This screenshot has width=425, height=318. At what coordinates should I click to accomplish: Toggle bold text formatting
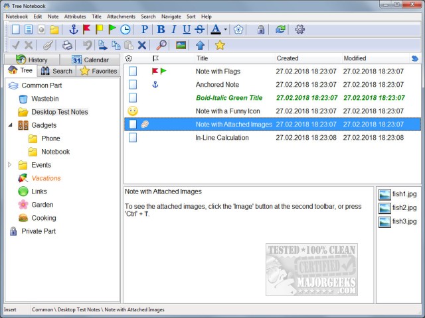point(161,30)
